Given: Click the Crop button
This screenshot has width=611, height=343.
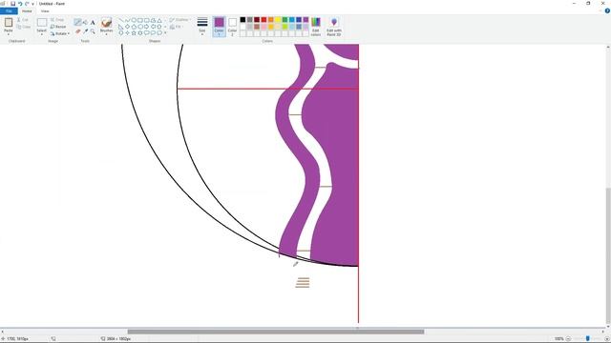Looking at the screenshot, I should tap(57, 19).
